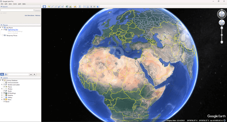Enable the Gallery layer checkbox

(x=4, y=97)
